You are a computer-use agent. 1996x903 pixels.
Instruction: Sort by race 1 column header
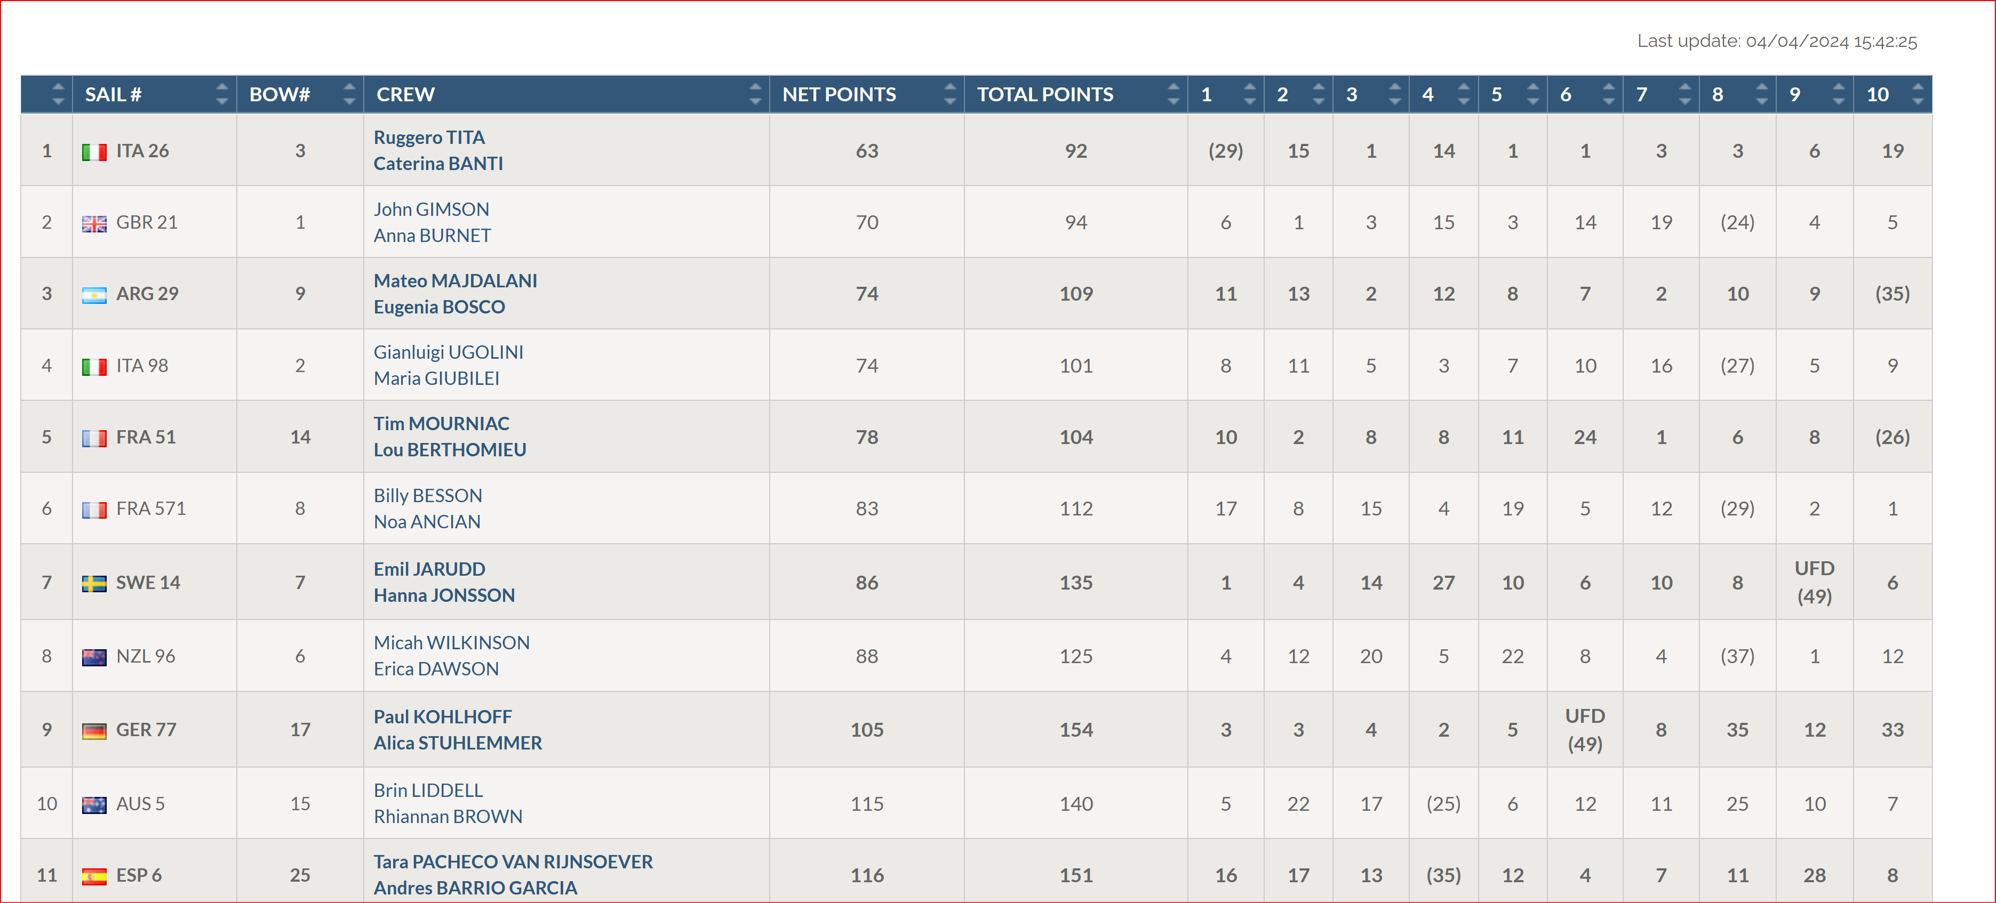pyautogui.click(x=1226, y=94)
